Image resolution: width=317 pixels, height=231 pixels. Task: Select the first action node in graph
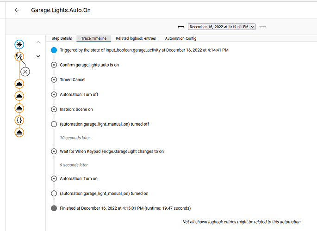coord(19,84)
